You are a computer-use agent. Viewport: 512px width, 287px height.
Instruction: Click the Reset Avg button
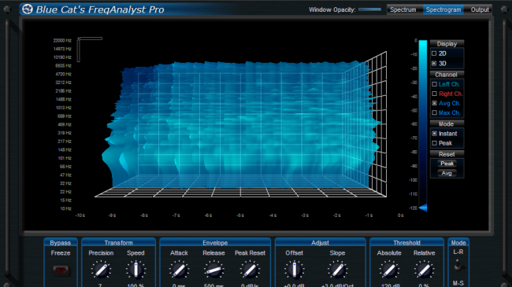coord(447,173)
